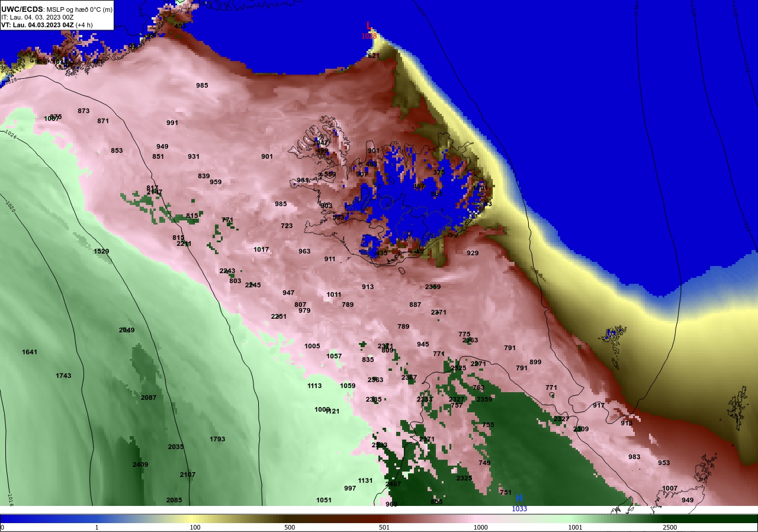Click the 621 map value
This screenshot has width=758, height=532.
374,56
